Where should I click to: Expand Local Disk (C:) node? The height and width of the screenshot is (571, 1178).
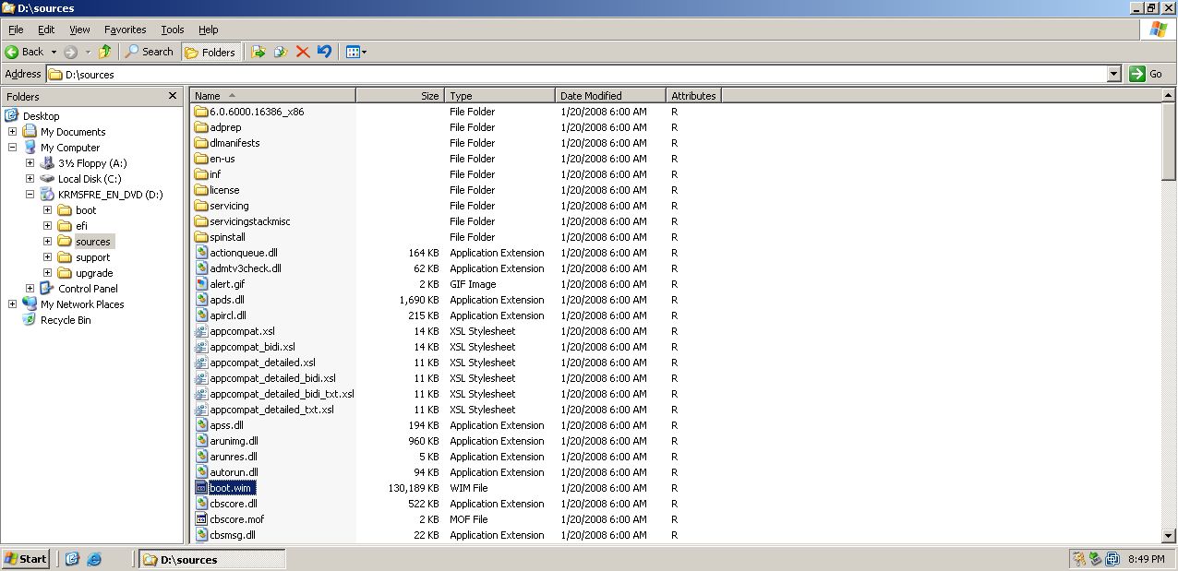pyautogui.click(x=30, y=179)
